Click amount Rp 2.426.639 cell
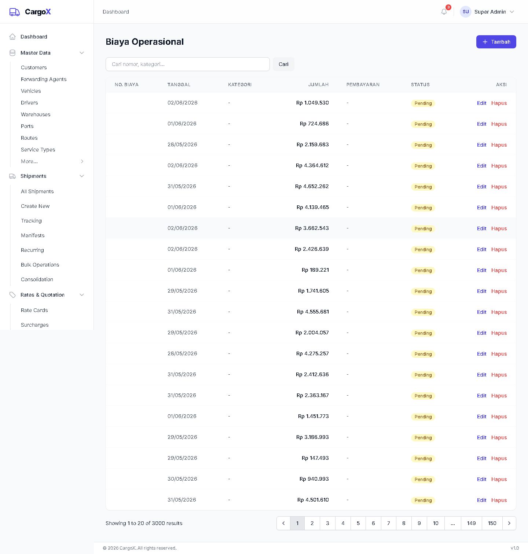528x554 pixels. point(312,249)
